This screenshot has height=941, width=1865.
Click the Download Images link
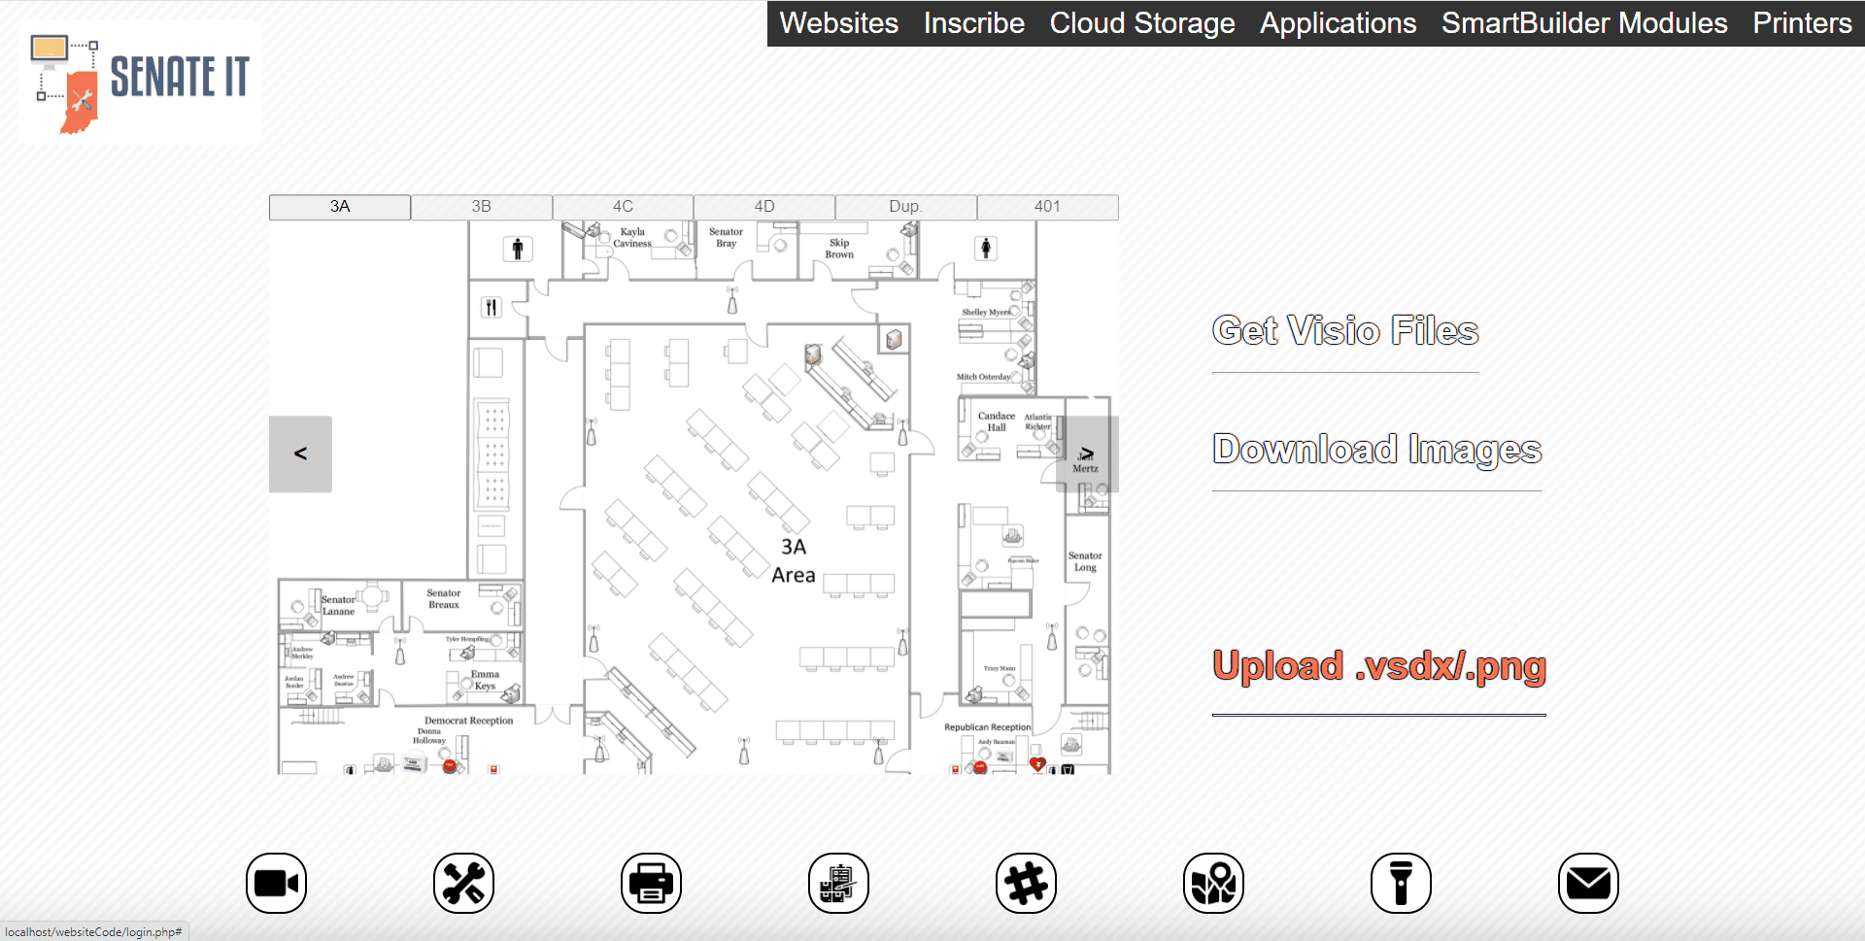pos(1377,450)
